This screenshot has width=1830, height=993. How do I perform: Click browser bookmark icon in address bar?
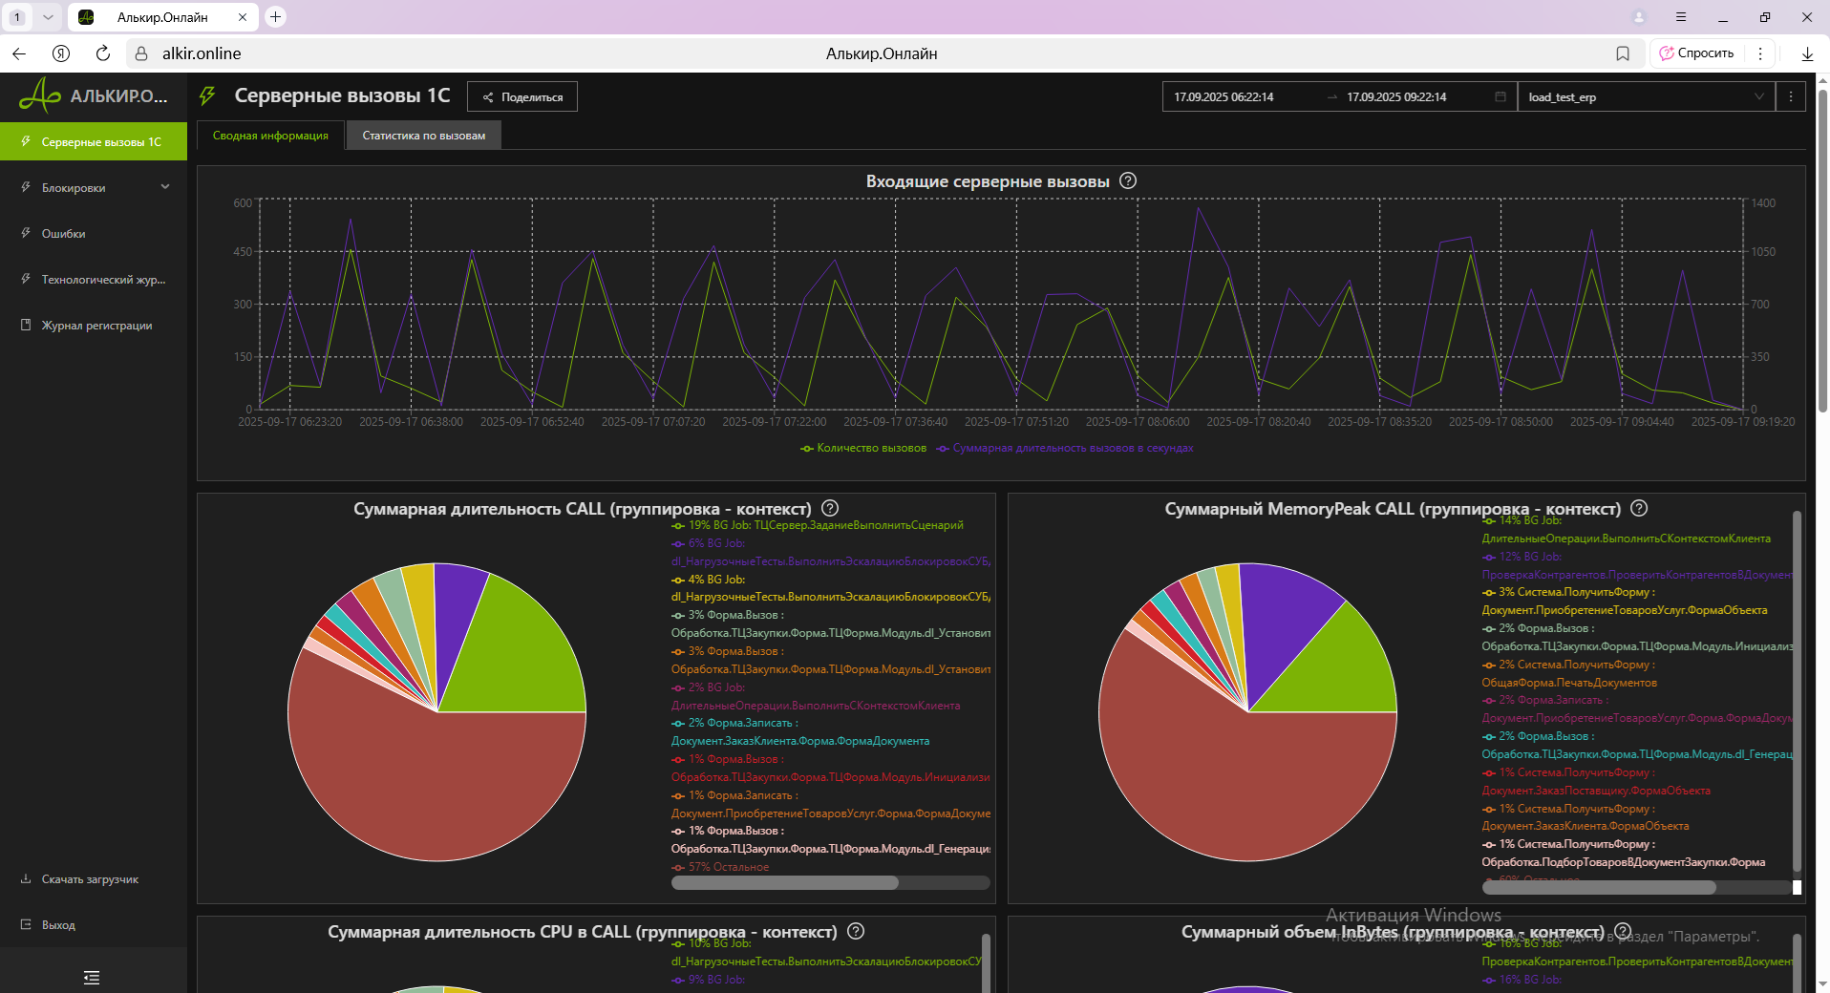click(x=1623, y=53)
